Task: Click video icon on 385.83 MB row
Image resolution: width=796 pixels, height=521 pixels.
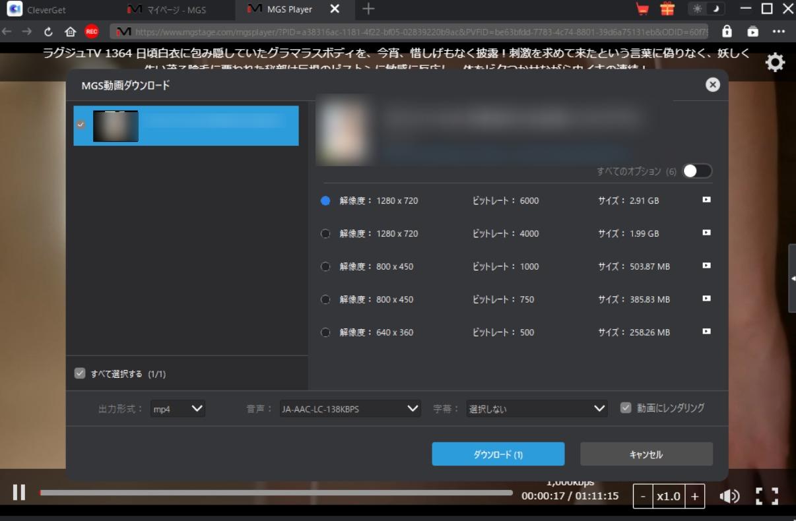Action: (706, 298)
